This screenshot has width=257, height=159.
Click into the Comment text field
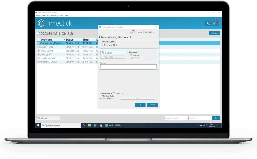coord(128,66)
